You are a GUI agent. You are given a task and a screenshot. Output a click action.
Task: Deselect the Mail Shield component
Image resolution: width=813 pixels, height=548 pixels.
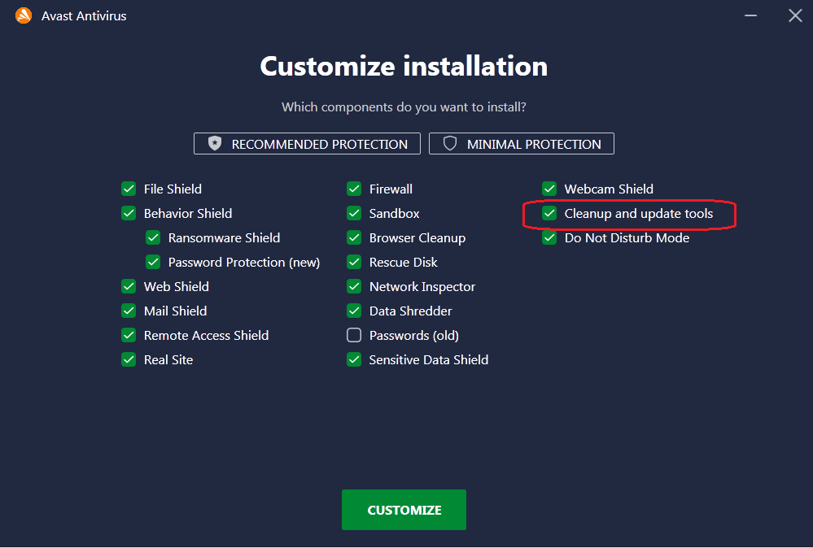tap(129, 311)
